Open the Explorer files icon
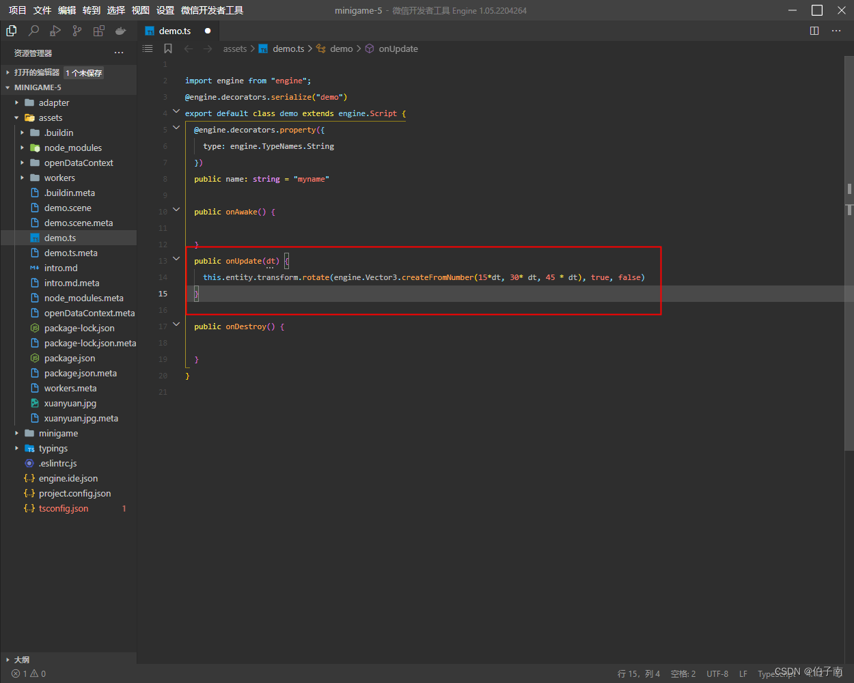 coord(12,31)
